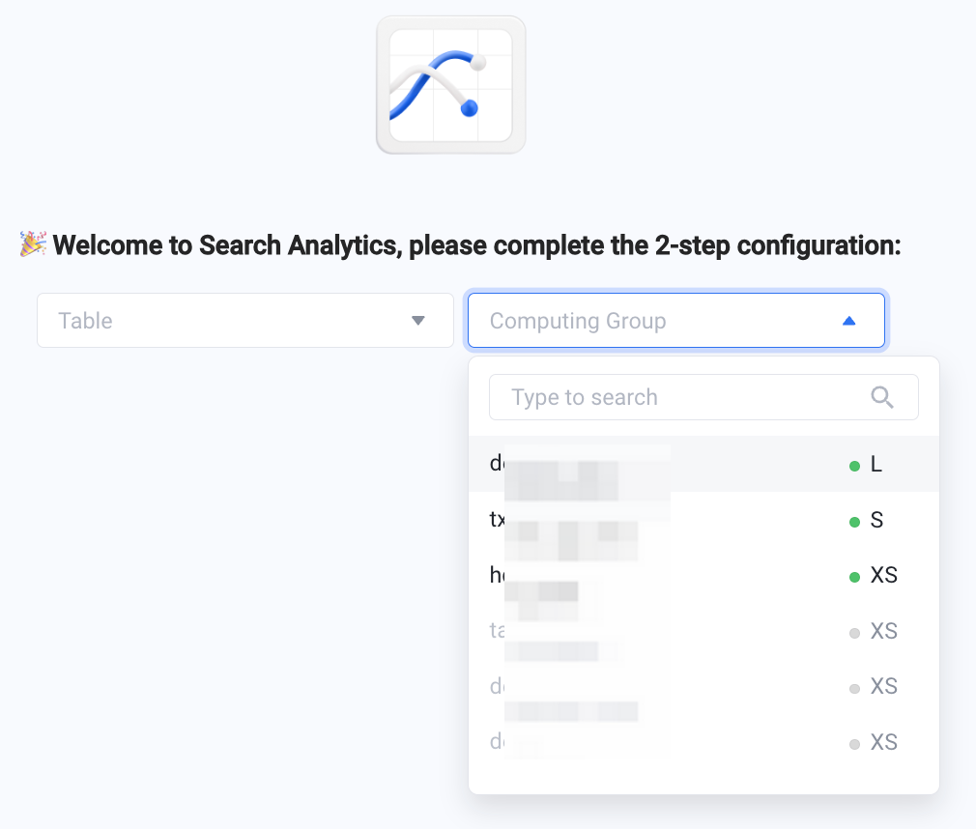The width and height of the screenshot is (976, 829).
Task: Expand the Table selector arrow
Action: coord(418,321)
